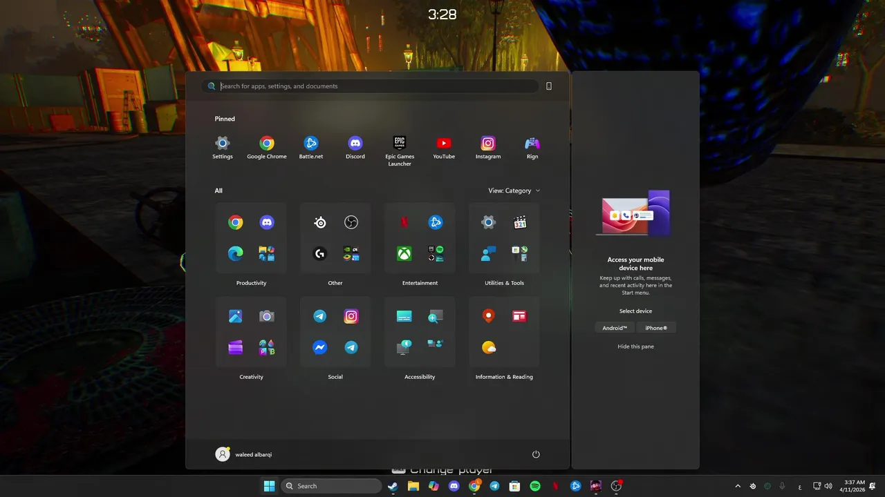The height and width of the screenshot is (497, 885).
Task: Open Microsoft Store from the taskbar
Action: (514, 486)
